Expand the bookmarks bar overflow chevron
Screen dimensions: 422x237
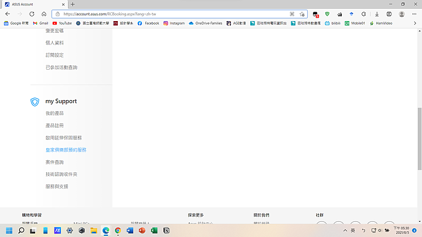(415, 23)
